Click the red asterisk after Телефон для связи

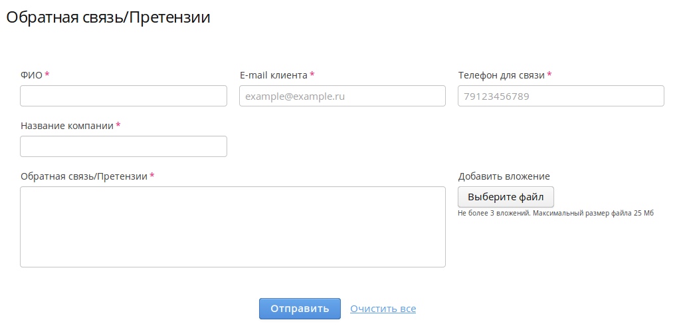coord(549,75)
